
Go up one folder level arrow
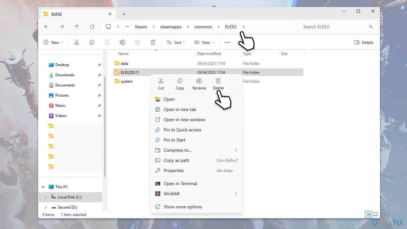[77, 27]
